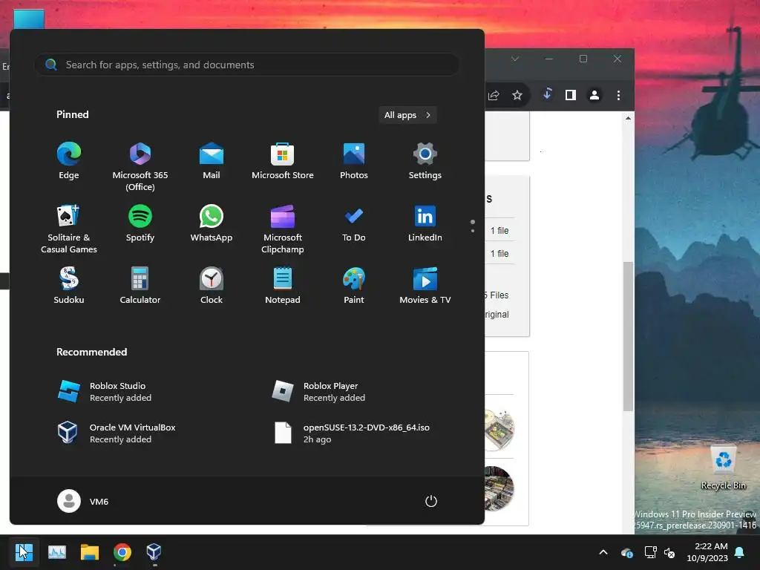Viewport: 760px width, 570px height.
Task: Click the Start button on taskbar
Action: 24,551
